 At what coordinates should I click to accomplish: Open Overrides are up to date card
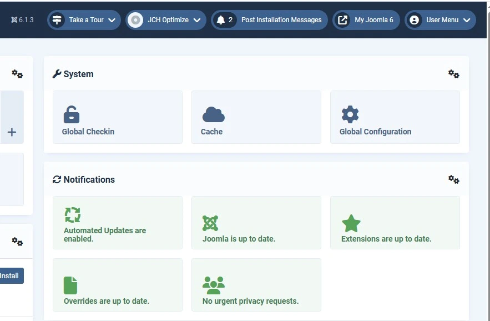[118, 285]
